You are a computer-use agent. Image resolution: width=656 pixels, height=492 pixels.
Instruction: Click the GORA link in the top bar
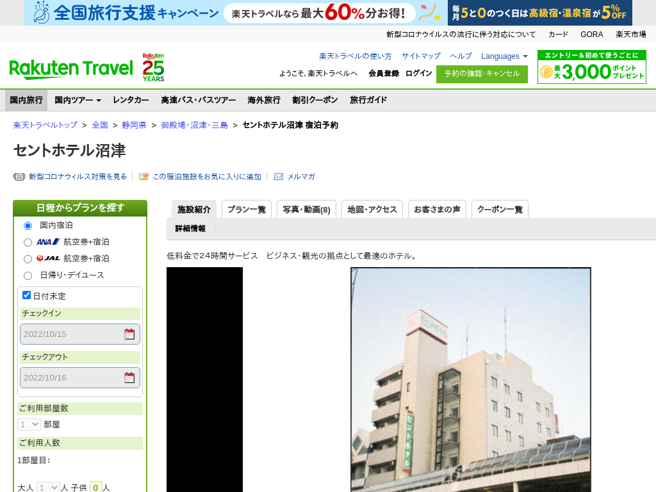pos(591,35)
